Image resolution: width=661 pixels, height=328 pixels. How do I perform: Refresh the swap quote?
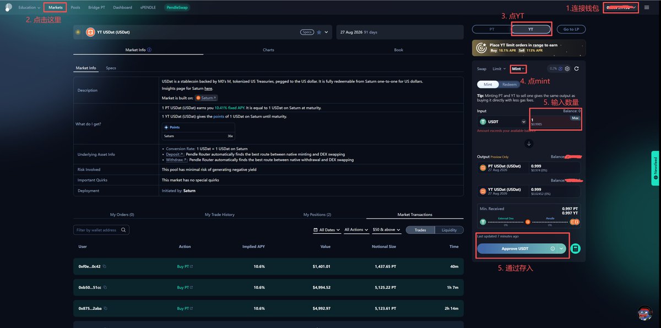click(576, 69)
